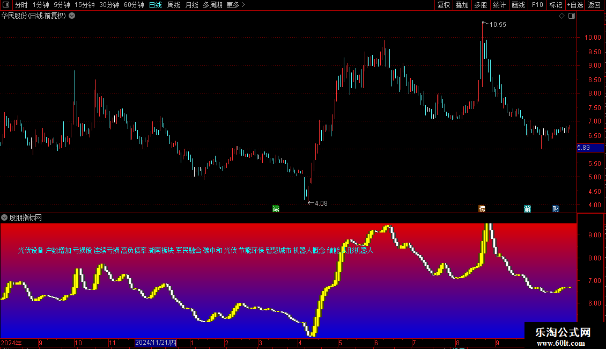The height and width of the screenshot is (349, 606).
Task: Click the 复权 button
Action: [444, 5]
